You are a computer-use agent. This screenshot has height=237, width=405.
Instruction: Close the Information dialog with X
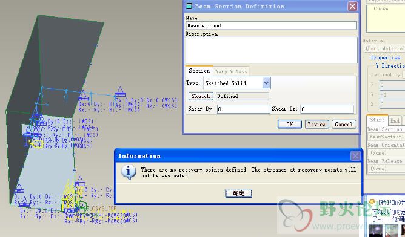[355, 156]
